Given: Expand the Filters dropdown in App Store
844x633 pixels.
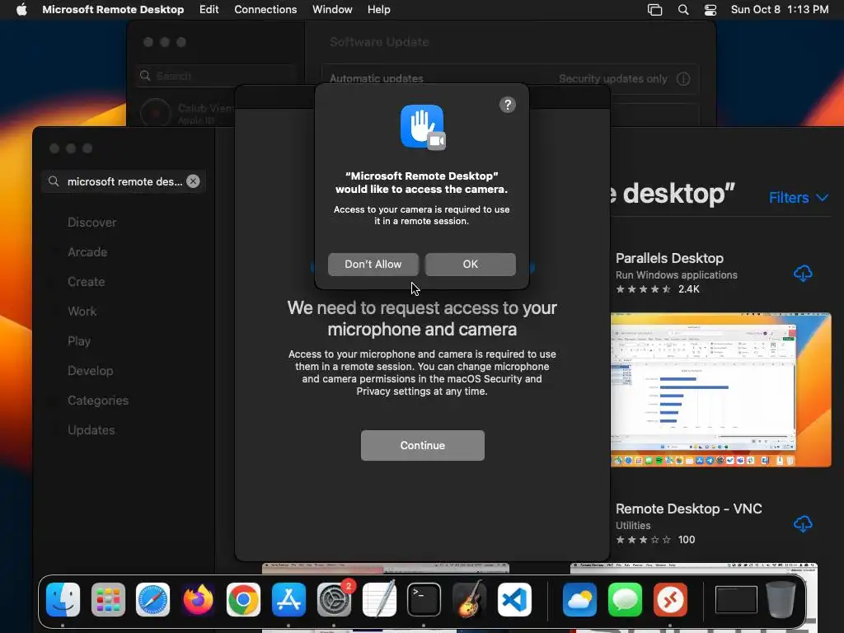Looking at the screenshot, I should coord(798,198).
